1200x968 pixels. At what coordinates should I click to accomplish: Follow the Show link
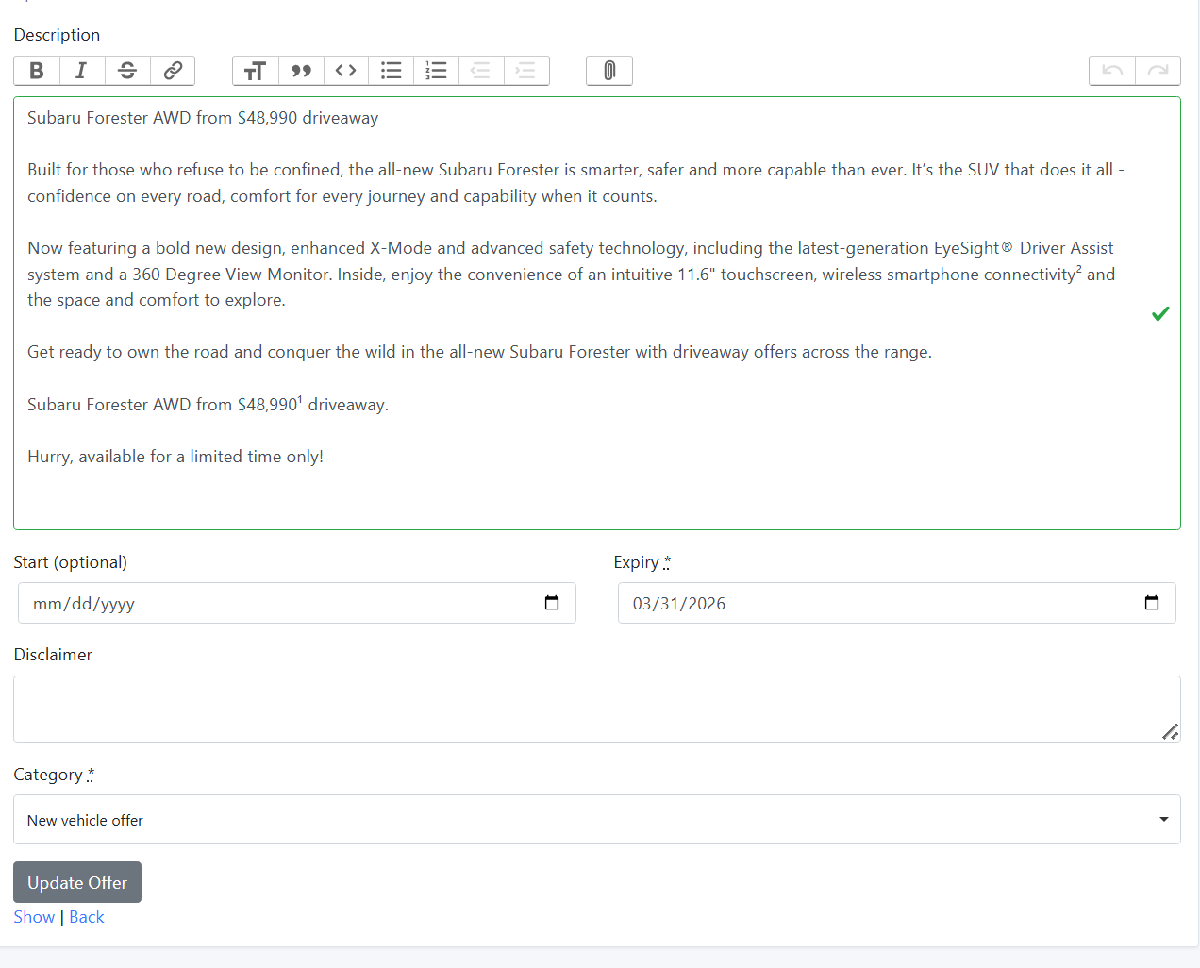click(x=34, y=917)
